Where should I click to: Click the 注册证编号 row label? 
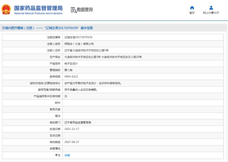tap(54, 37)
